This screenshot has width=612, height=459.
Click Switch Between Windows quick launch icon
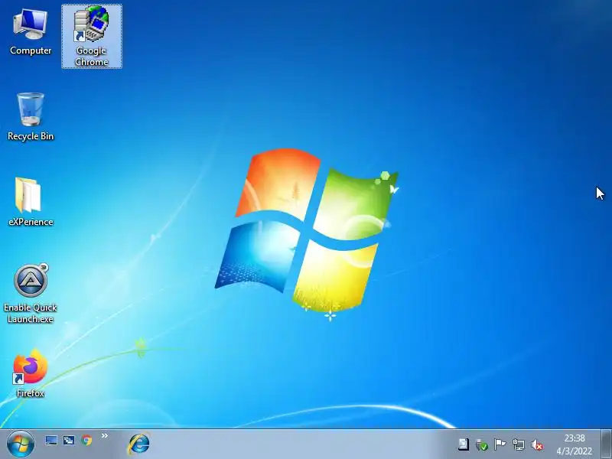69,441
